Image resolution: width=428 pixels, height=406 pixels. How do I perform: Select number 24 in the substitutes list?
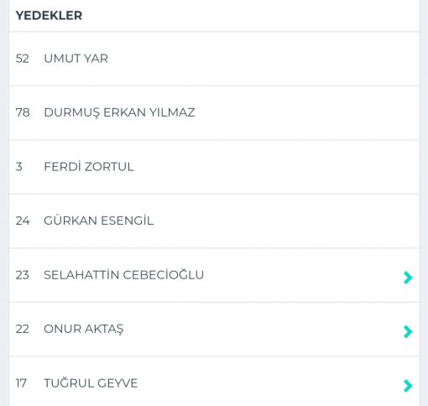(x=23, y=221)
